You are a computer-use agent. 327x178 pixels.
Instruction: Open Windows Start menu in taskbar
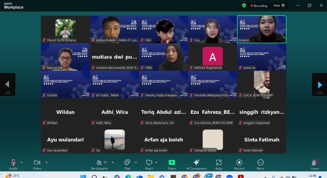[83, 176]
